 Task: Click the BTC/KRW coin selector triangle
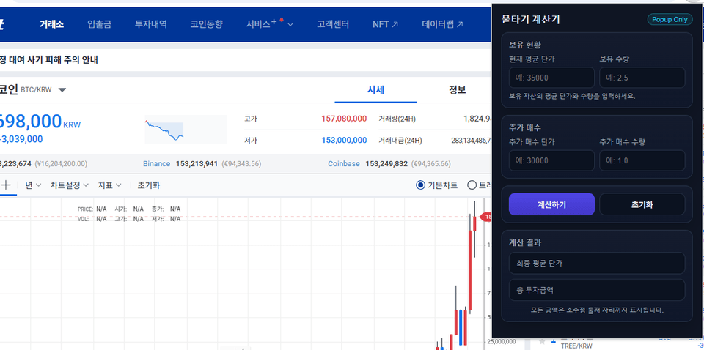click(x=62, y=89)
